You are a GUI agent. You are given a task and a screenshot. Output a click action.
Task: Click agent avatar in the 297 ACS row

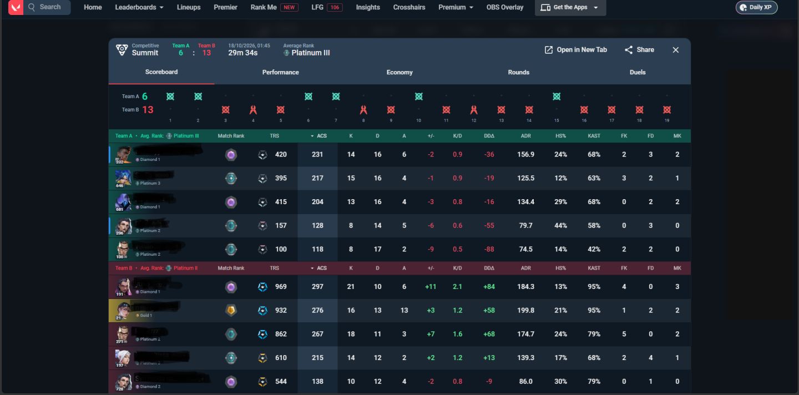coord(123,287)
